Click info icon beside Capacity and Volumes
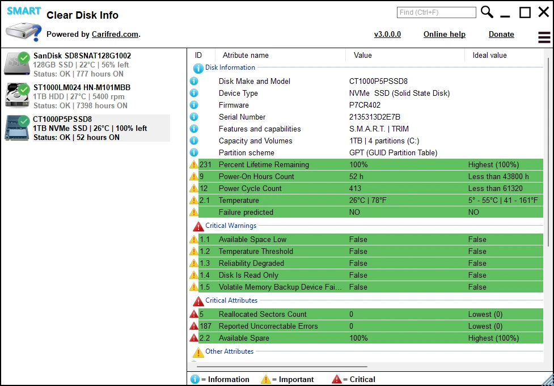 pyautogui.click(x=194, y=141)
